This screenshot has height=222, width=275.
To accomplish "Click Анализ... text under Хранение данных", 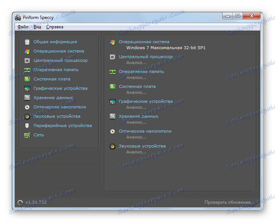I will point(136,122).
